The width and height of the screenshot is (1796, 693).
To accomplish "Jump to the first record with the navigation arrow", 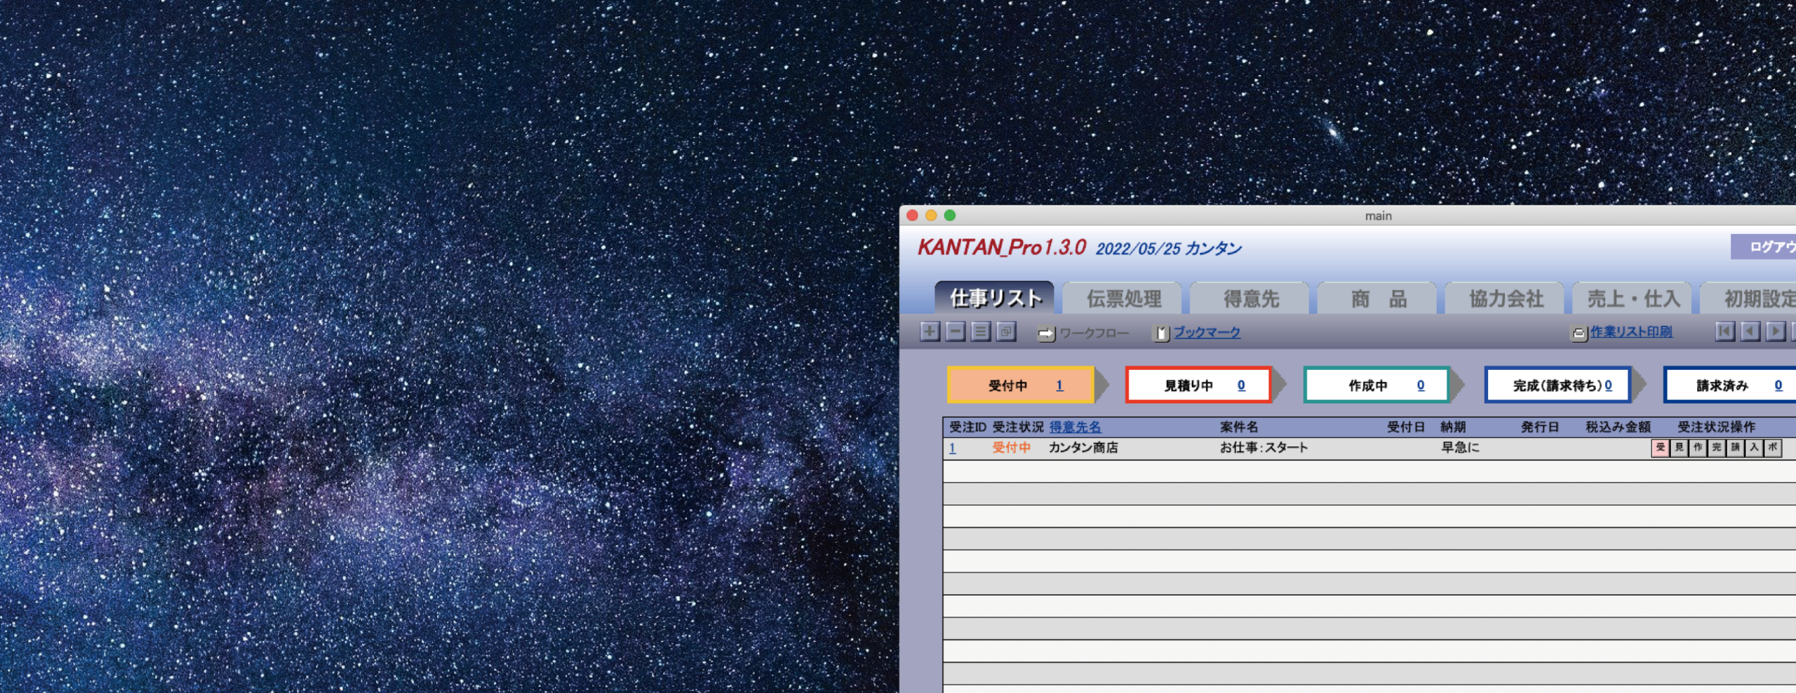I will pyautogui.click(x=1724, y=331).
